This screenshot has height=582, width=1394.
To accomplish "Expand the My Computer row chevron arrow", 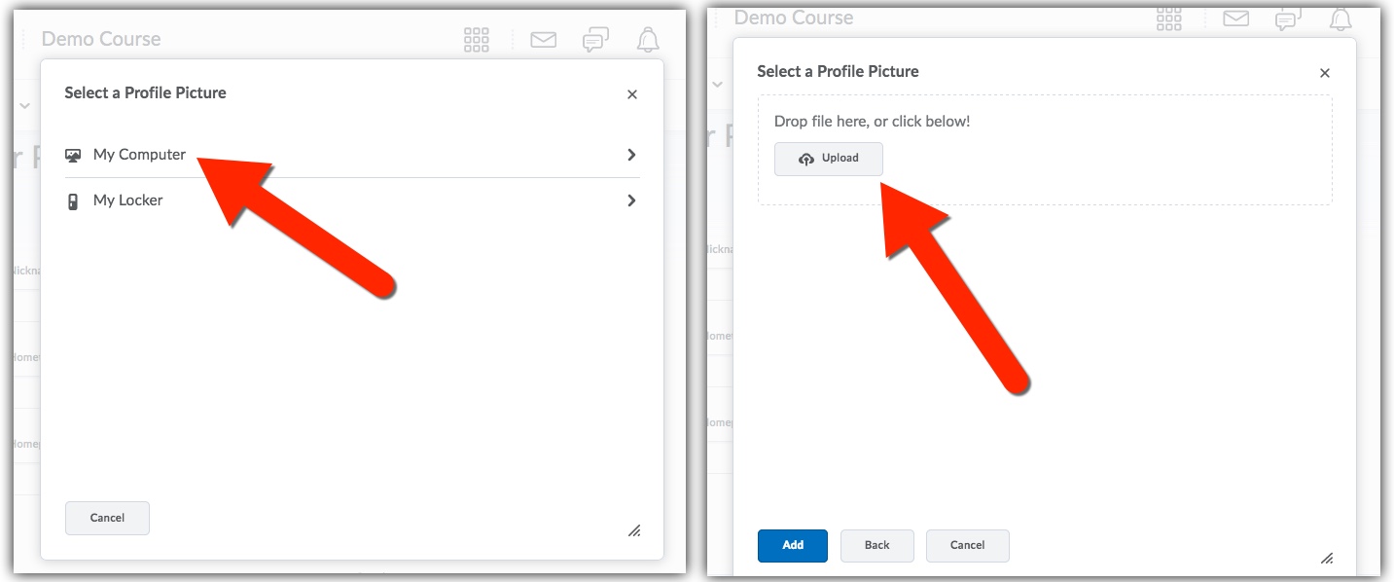I will 631,155.
